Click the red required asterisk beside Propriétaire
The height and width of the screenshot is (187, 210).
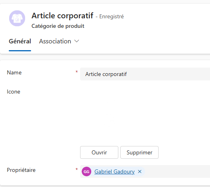[77, 169]
